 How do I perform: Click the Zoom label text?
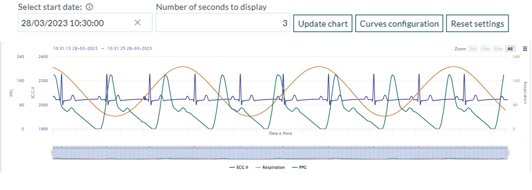coord(460,49)
